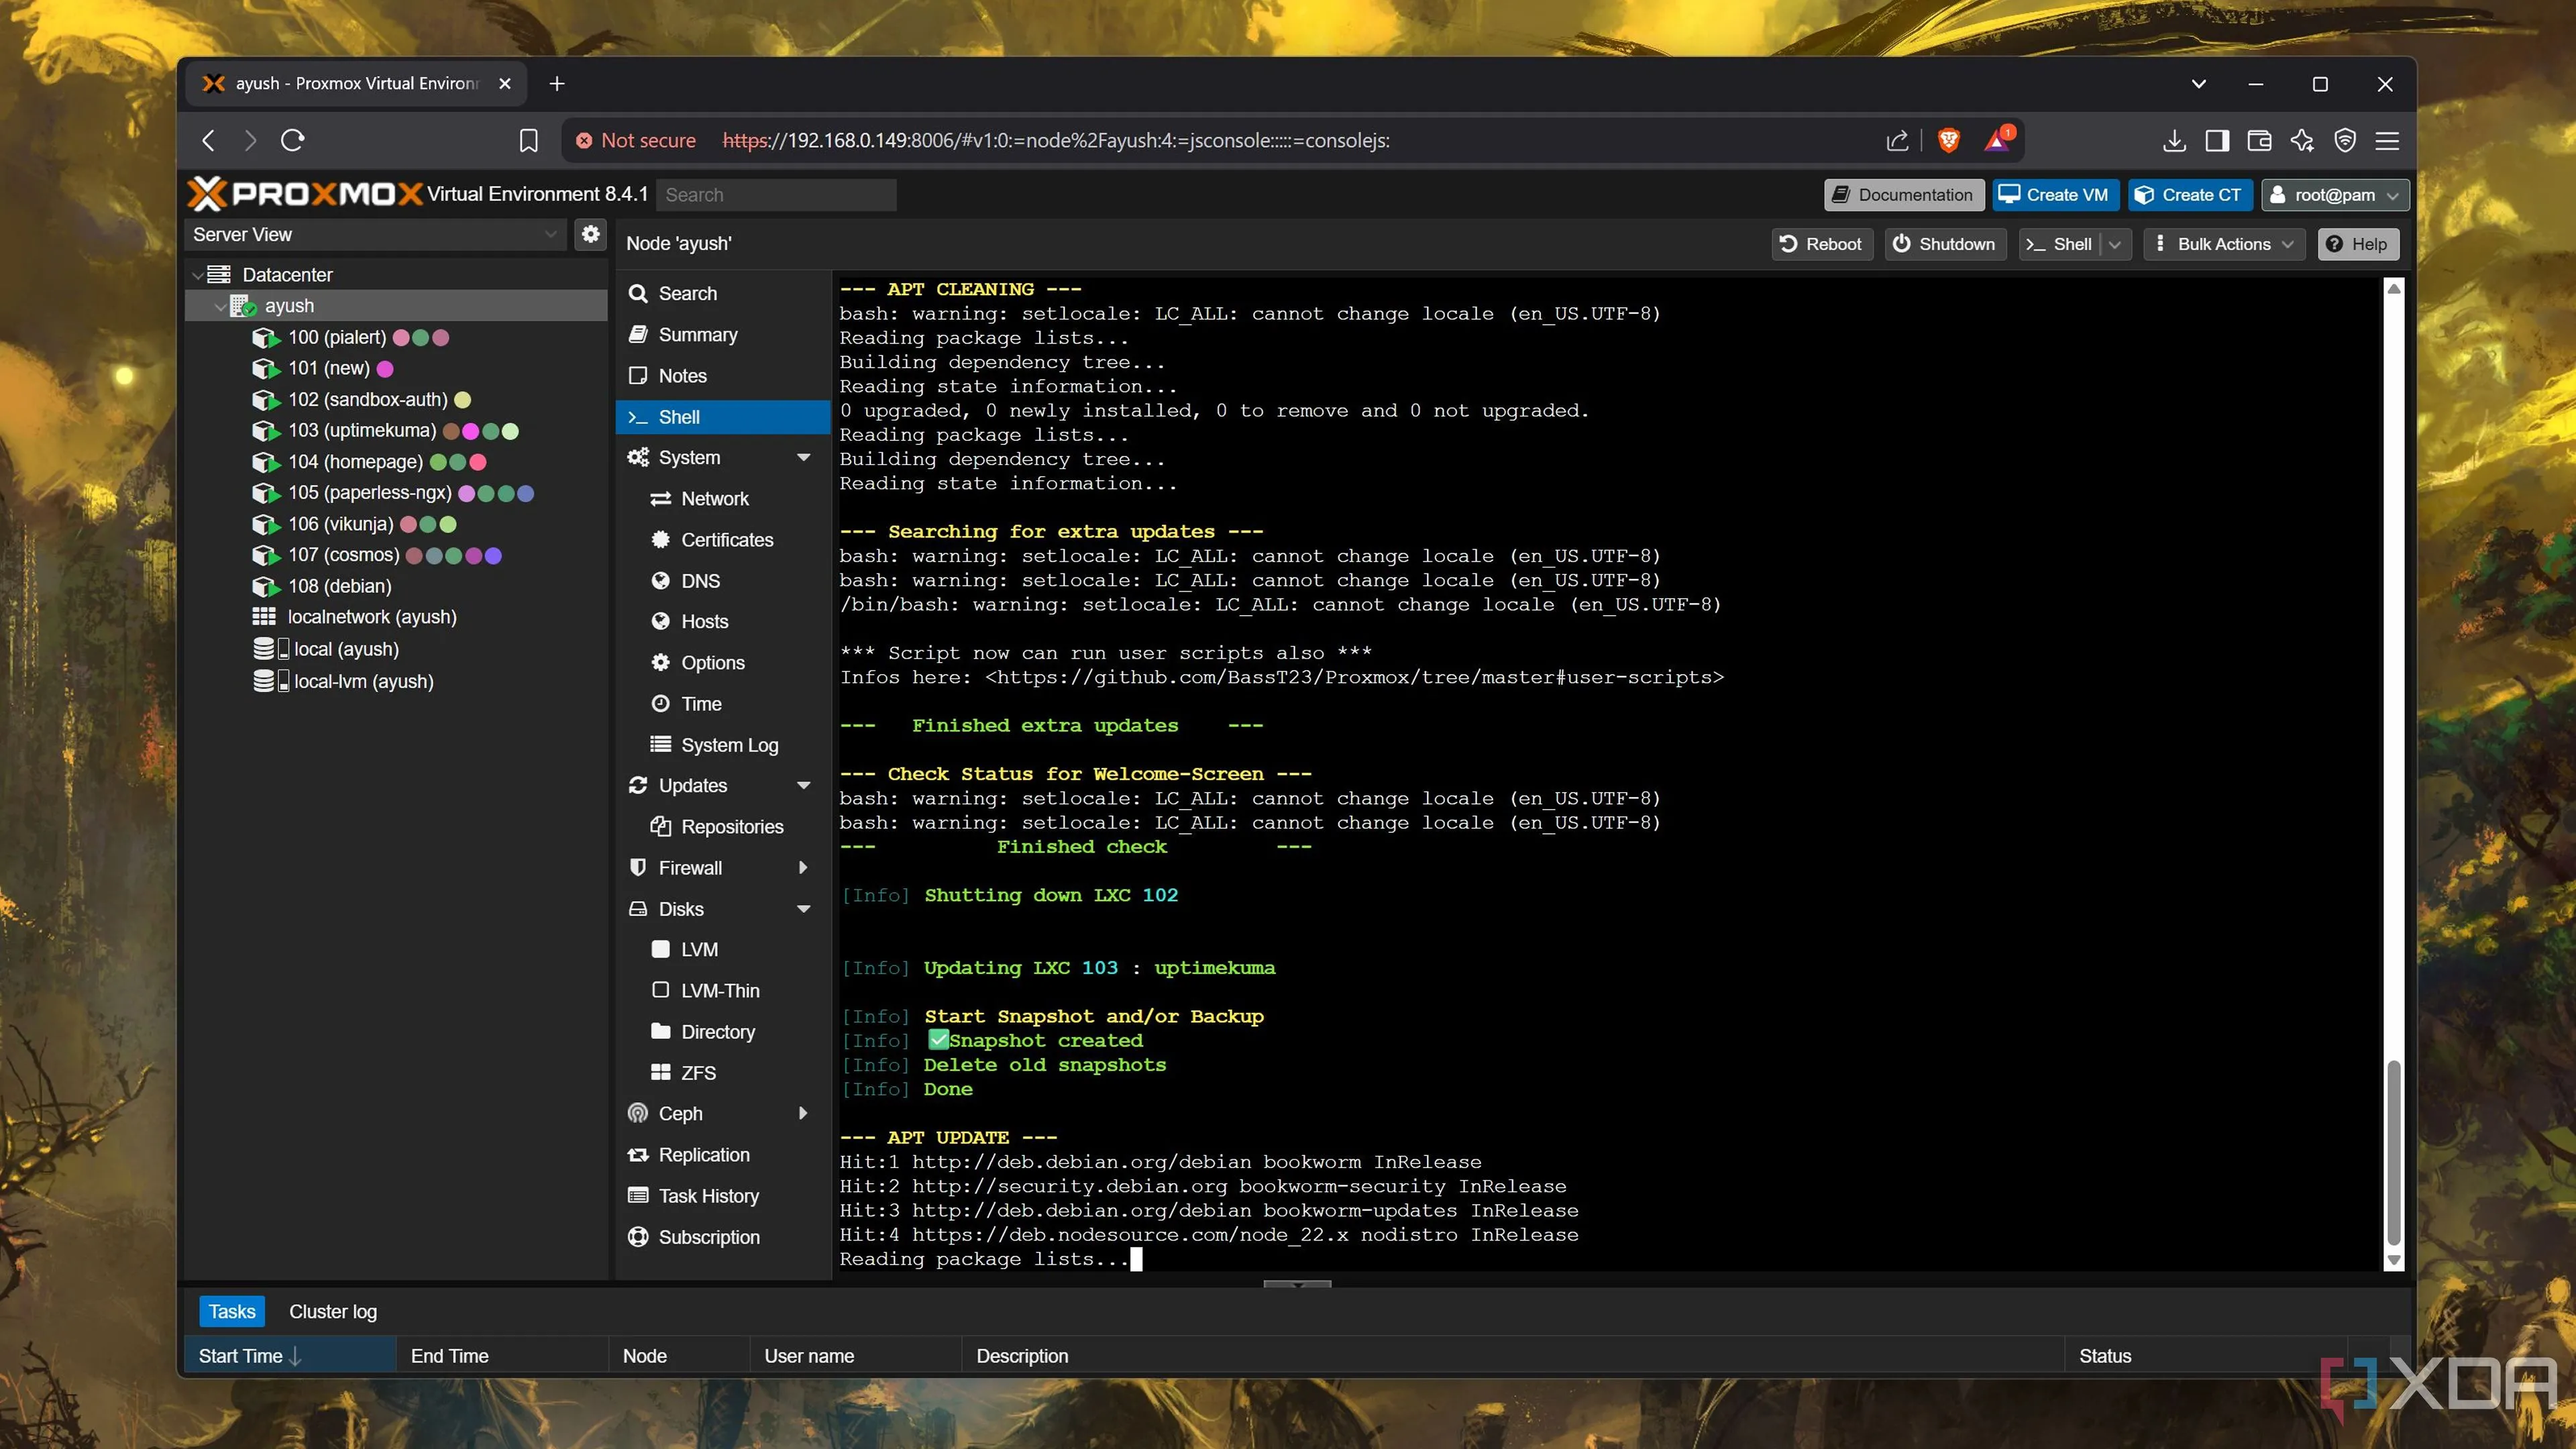Click the local (ayush) storage icon
The image size is (2576, 1449).
coord(270,649)
